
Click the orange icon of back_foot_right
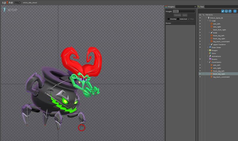(x=212, y=30)
